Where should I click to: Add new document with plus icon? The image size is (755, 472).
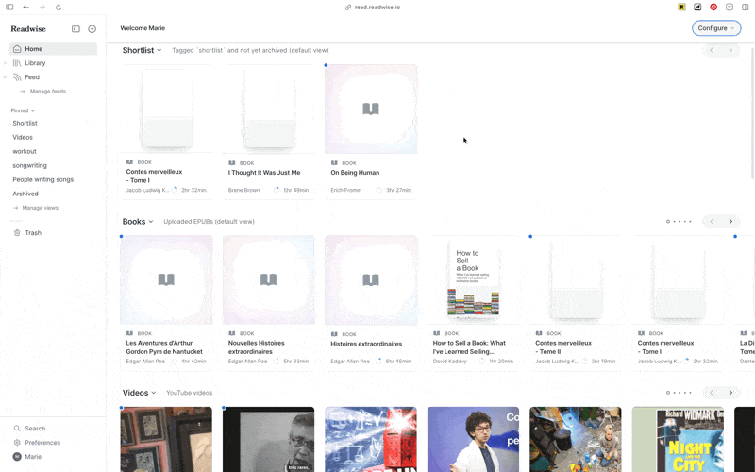click(x=92, y=29)
